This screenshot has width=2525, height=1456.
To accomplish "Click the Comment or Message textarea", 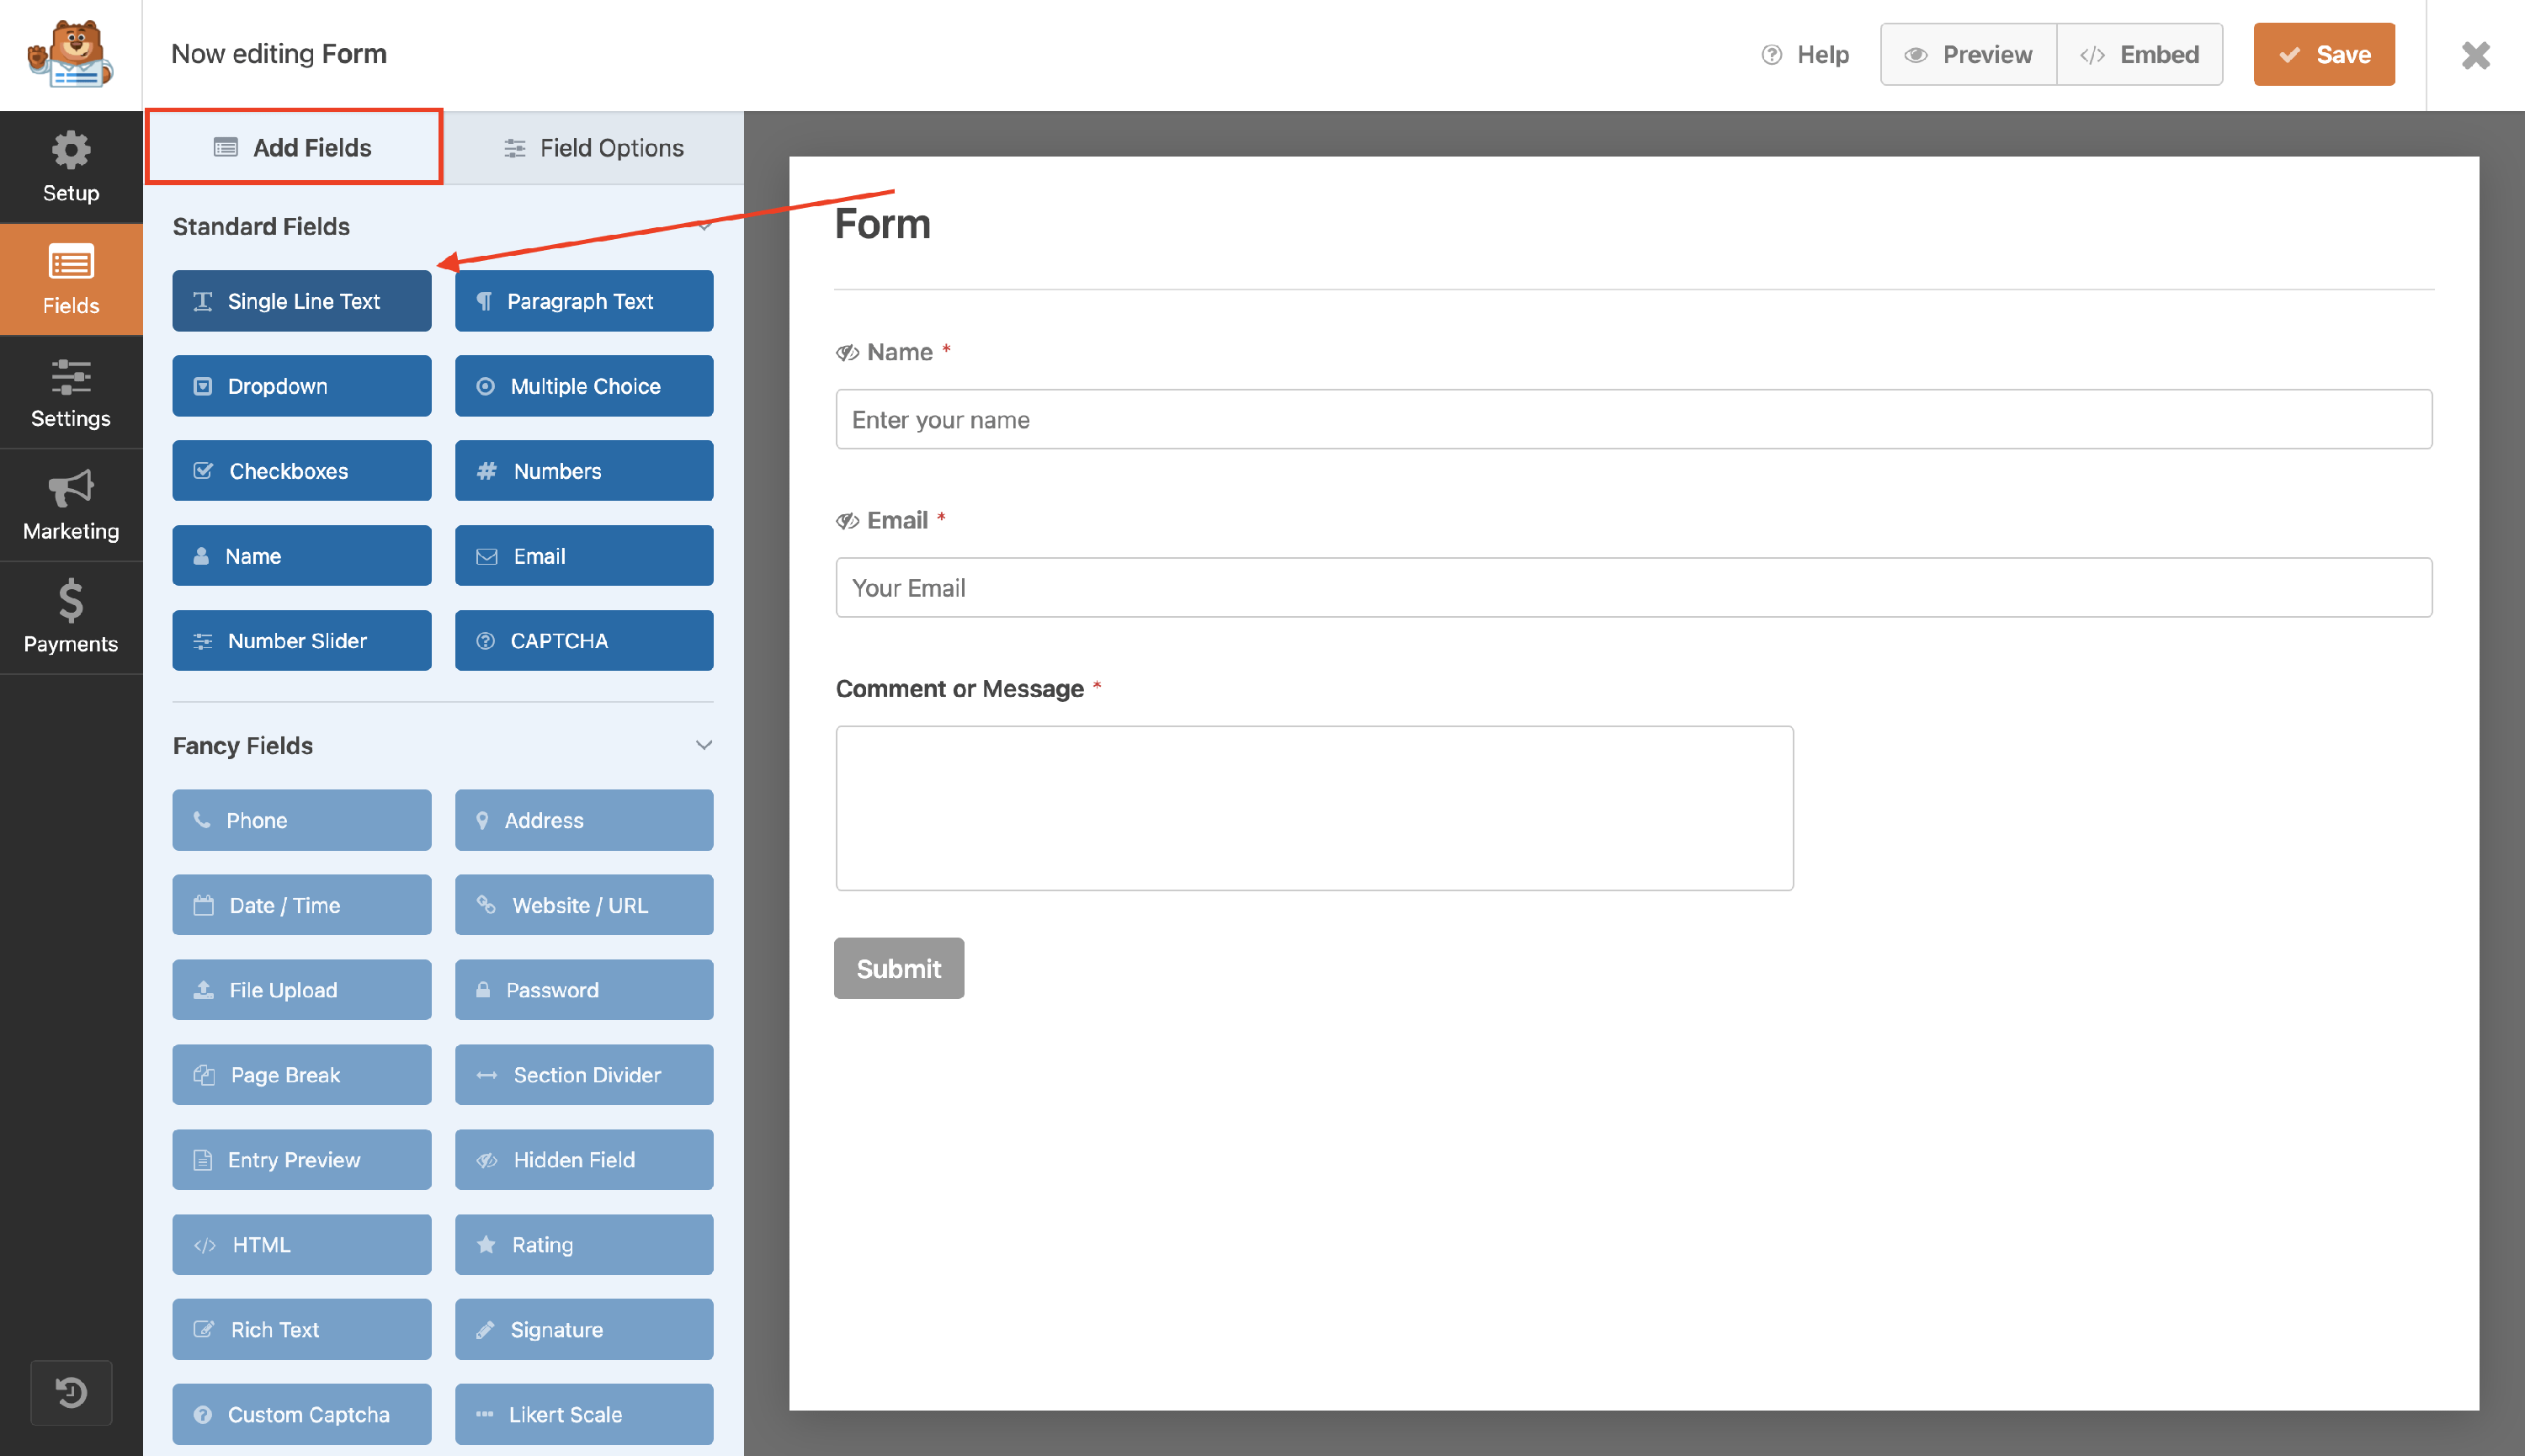I will point(1313,808).
